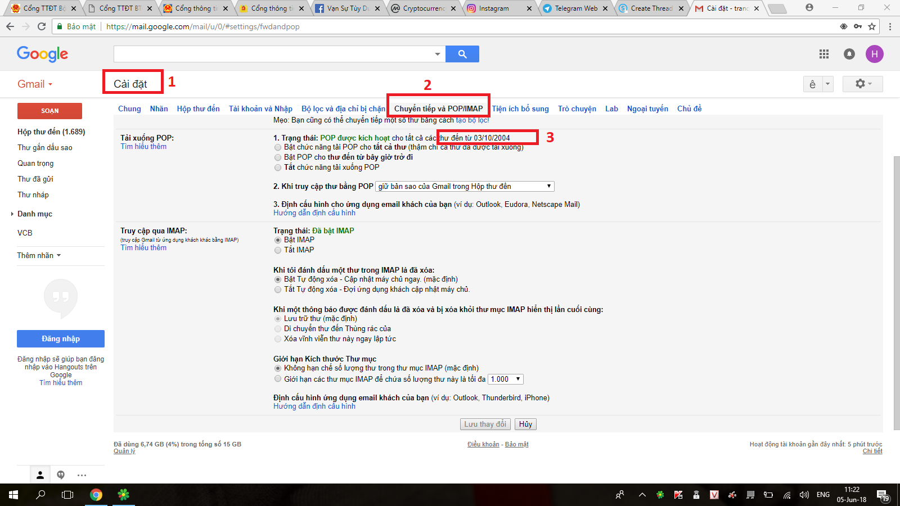Click the blue 'Đăng nhập' Hangouts button
The width and height of the screenshot is (900, 506).
click(x=61, y=338)
